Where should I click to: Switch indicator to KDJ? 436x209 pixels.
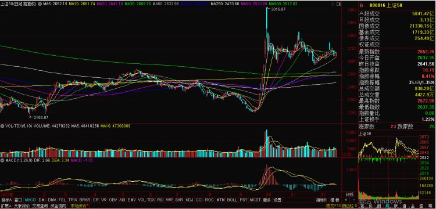click(189, 200)
